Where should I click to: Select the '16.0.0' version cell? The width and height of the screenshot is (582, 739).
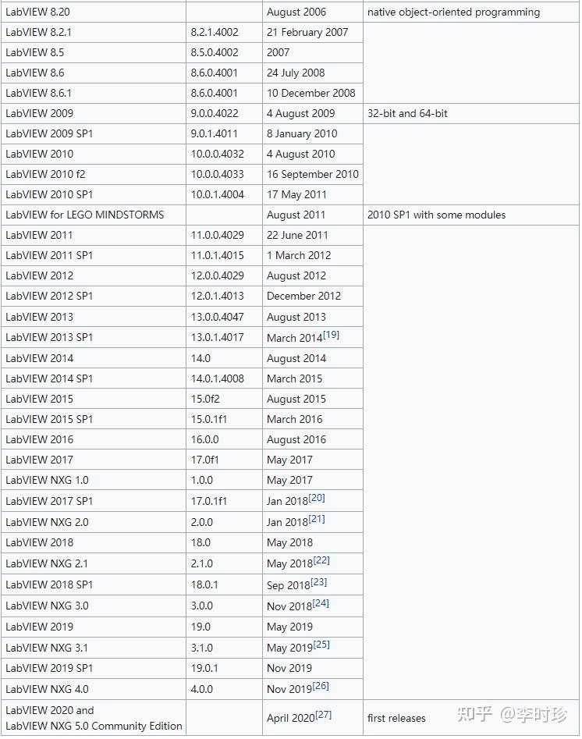coord(225,439)
